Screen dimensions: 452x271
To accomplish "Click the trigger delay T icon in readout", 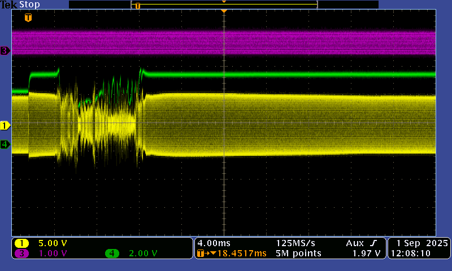I will (x=201, y=253).
